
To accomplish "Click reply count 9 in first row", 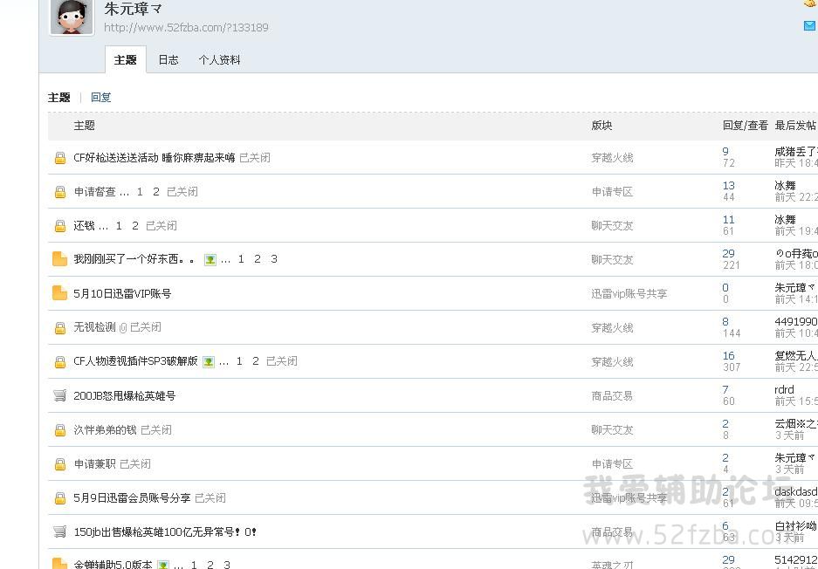I will [725, 151].
